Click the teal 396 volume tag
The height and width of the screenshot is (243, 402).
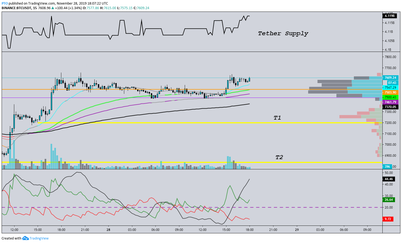click(x=387, y=167)
